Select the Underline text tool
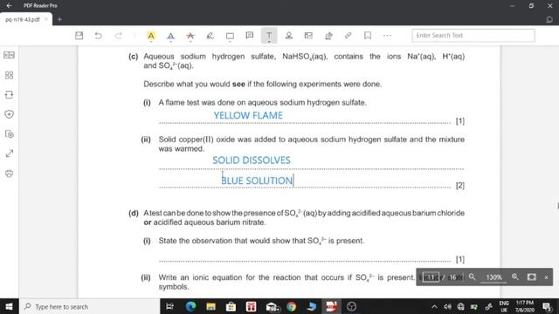This screenshot has height=314, width=559. coord(171,36)
